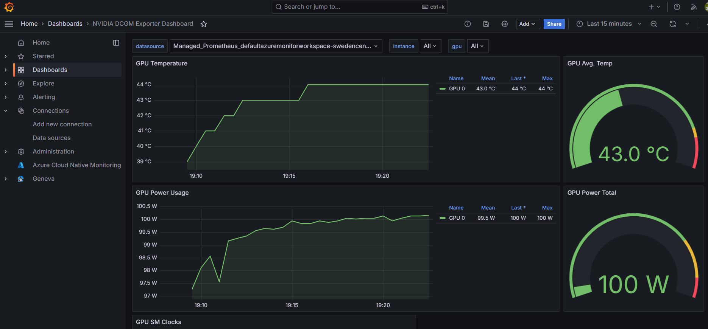Open the datasource variable dropdown
This screenshot has width=708, height=329.
pyautogui.click(x=276, y=46)
